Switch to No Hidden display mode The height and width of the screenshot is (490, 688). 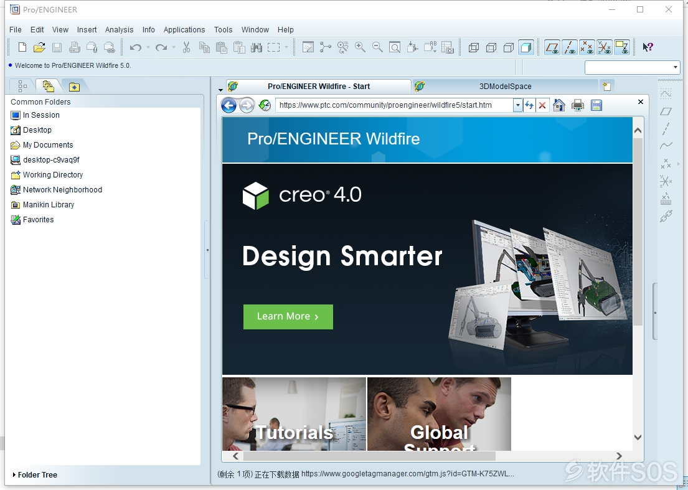pyautogui.click(x=509, y=47)
